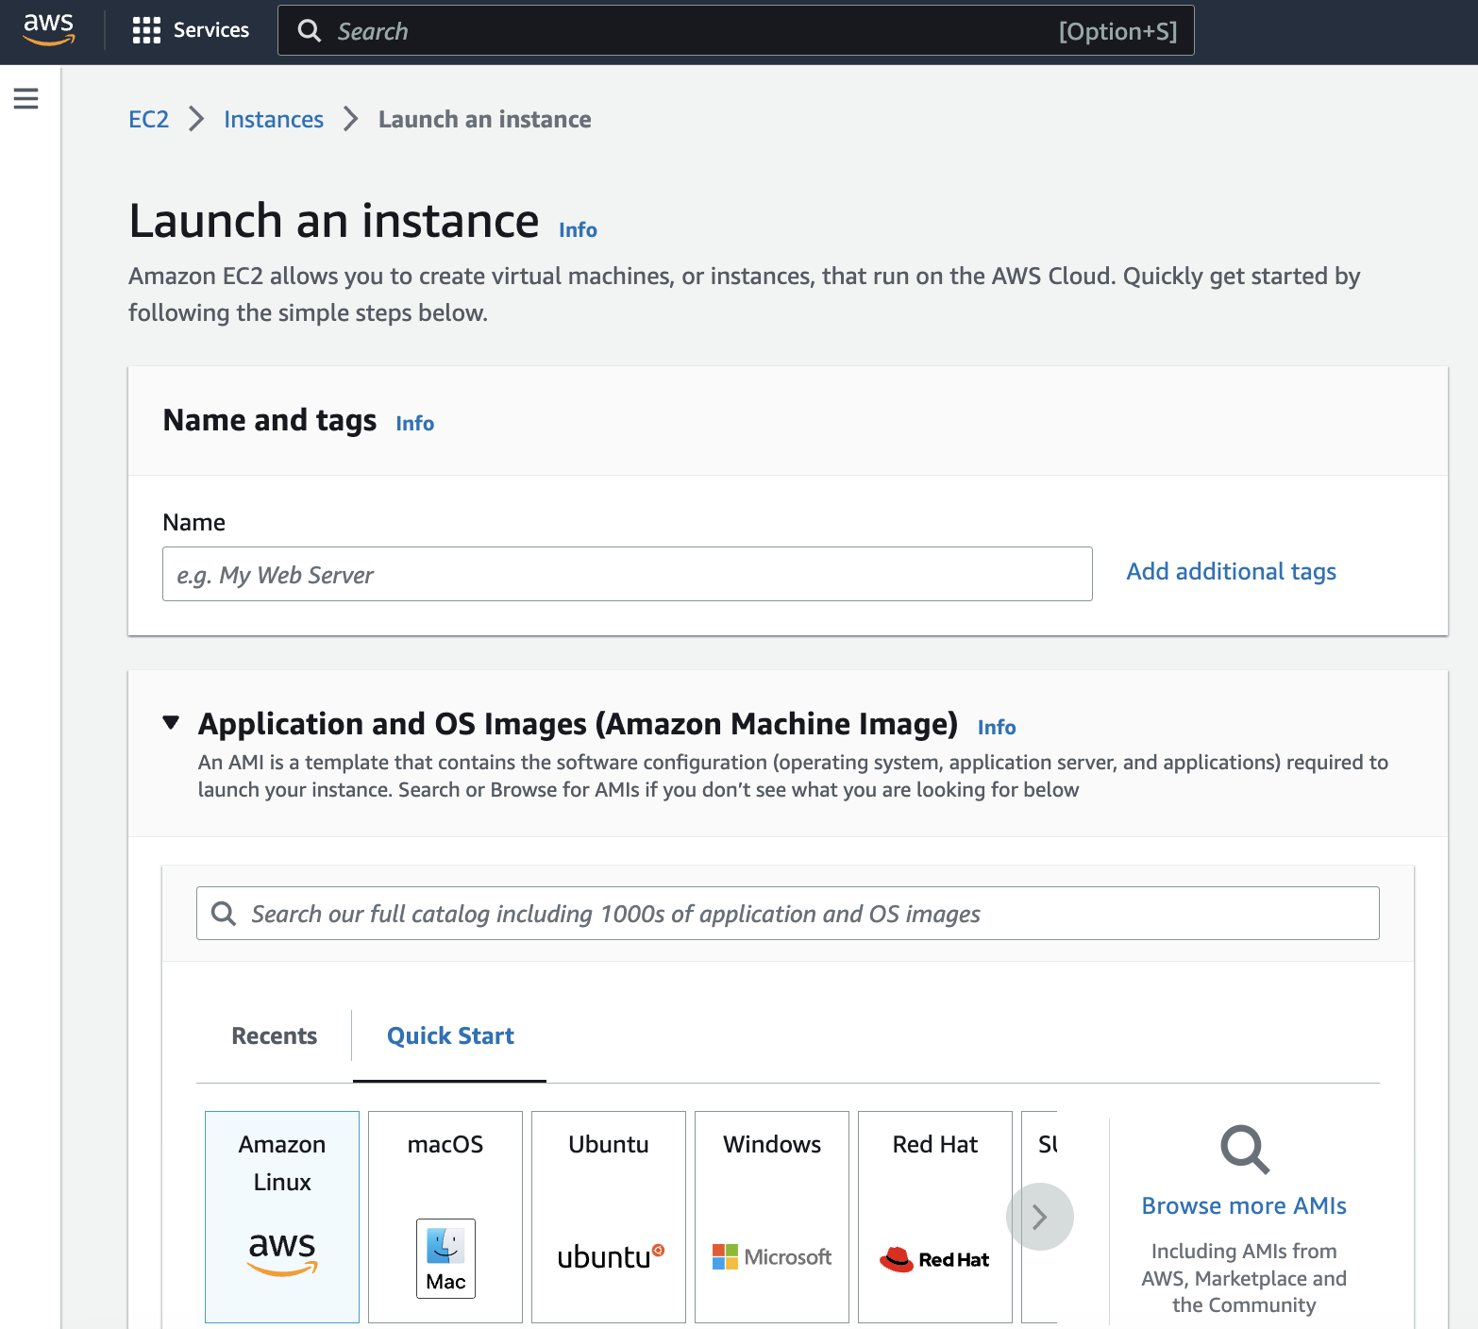Go to Instances breadcrumb link

pos(274,120)
